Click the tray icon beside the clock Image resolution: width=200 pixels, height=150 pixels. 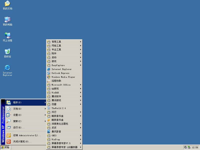pos(189,147)
